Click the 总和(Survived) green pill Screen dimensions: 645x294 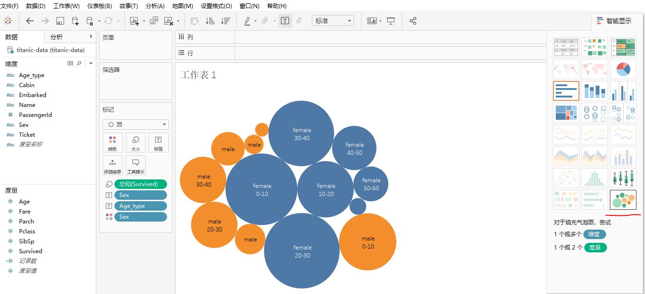140,184
